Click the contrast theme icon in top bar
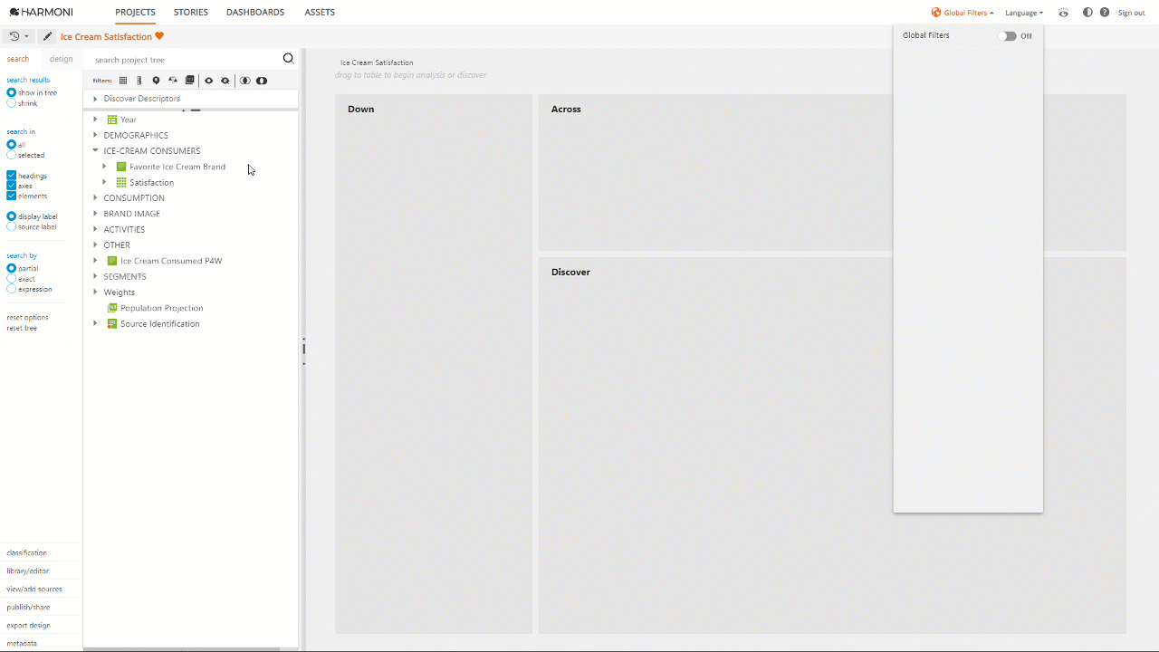The width and height of the screenshot is (1159, 652). [1087, 13]
